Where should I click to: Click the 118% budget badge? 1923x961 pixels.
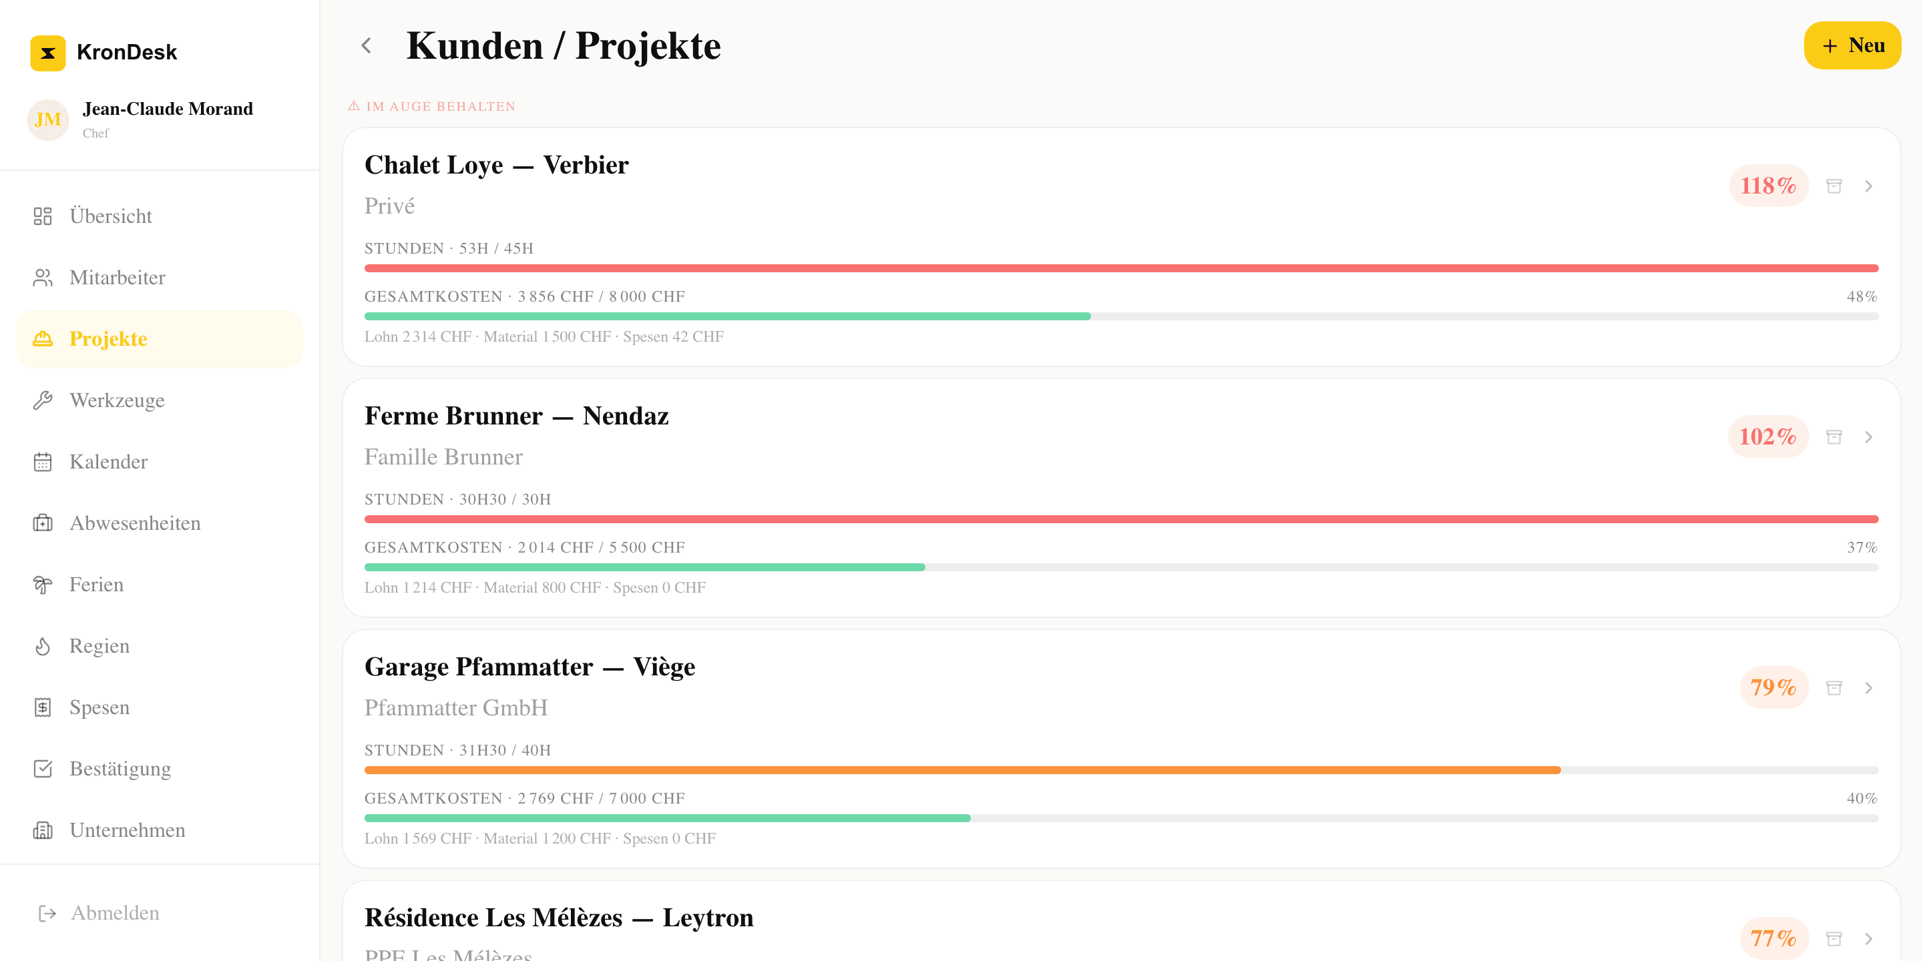(x=1767, y=186)
